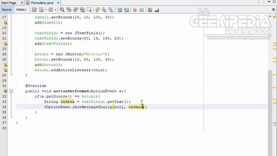Click hint lightbulb on add(boton1) line
Image resolution: width=277 pixels, height=156 pixels.
[x=6, y=65]
